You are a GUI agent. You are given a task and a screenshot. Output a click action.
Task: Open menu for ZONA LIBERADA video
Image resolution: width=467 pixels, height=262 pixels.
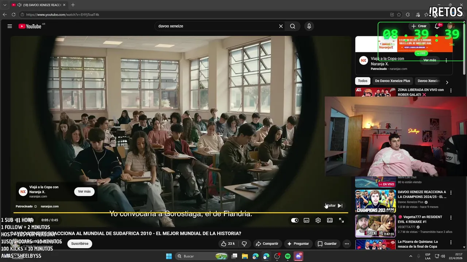451,91
